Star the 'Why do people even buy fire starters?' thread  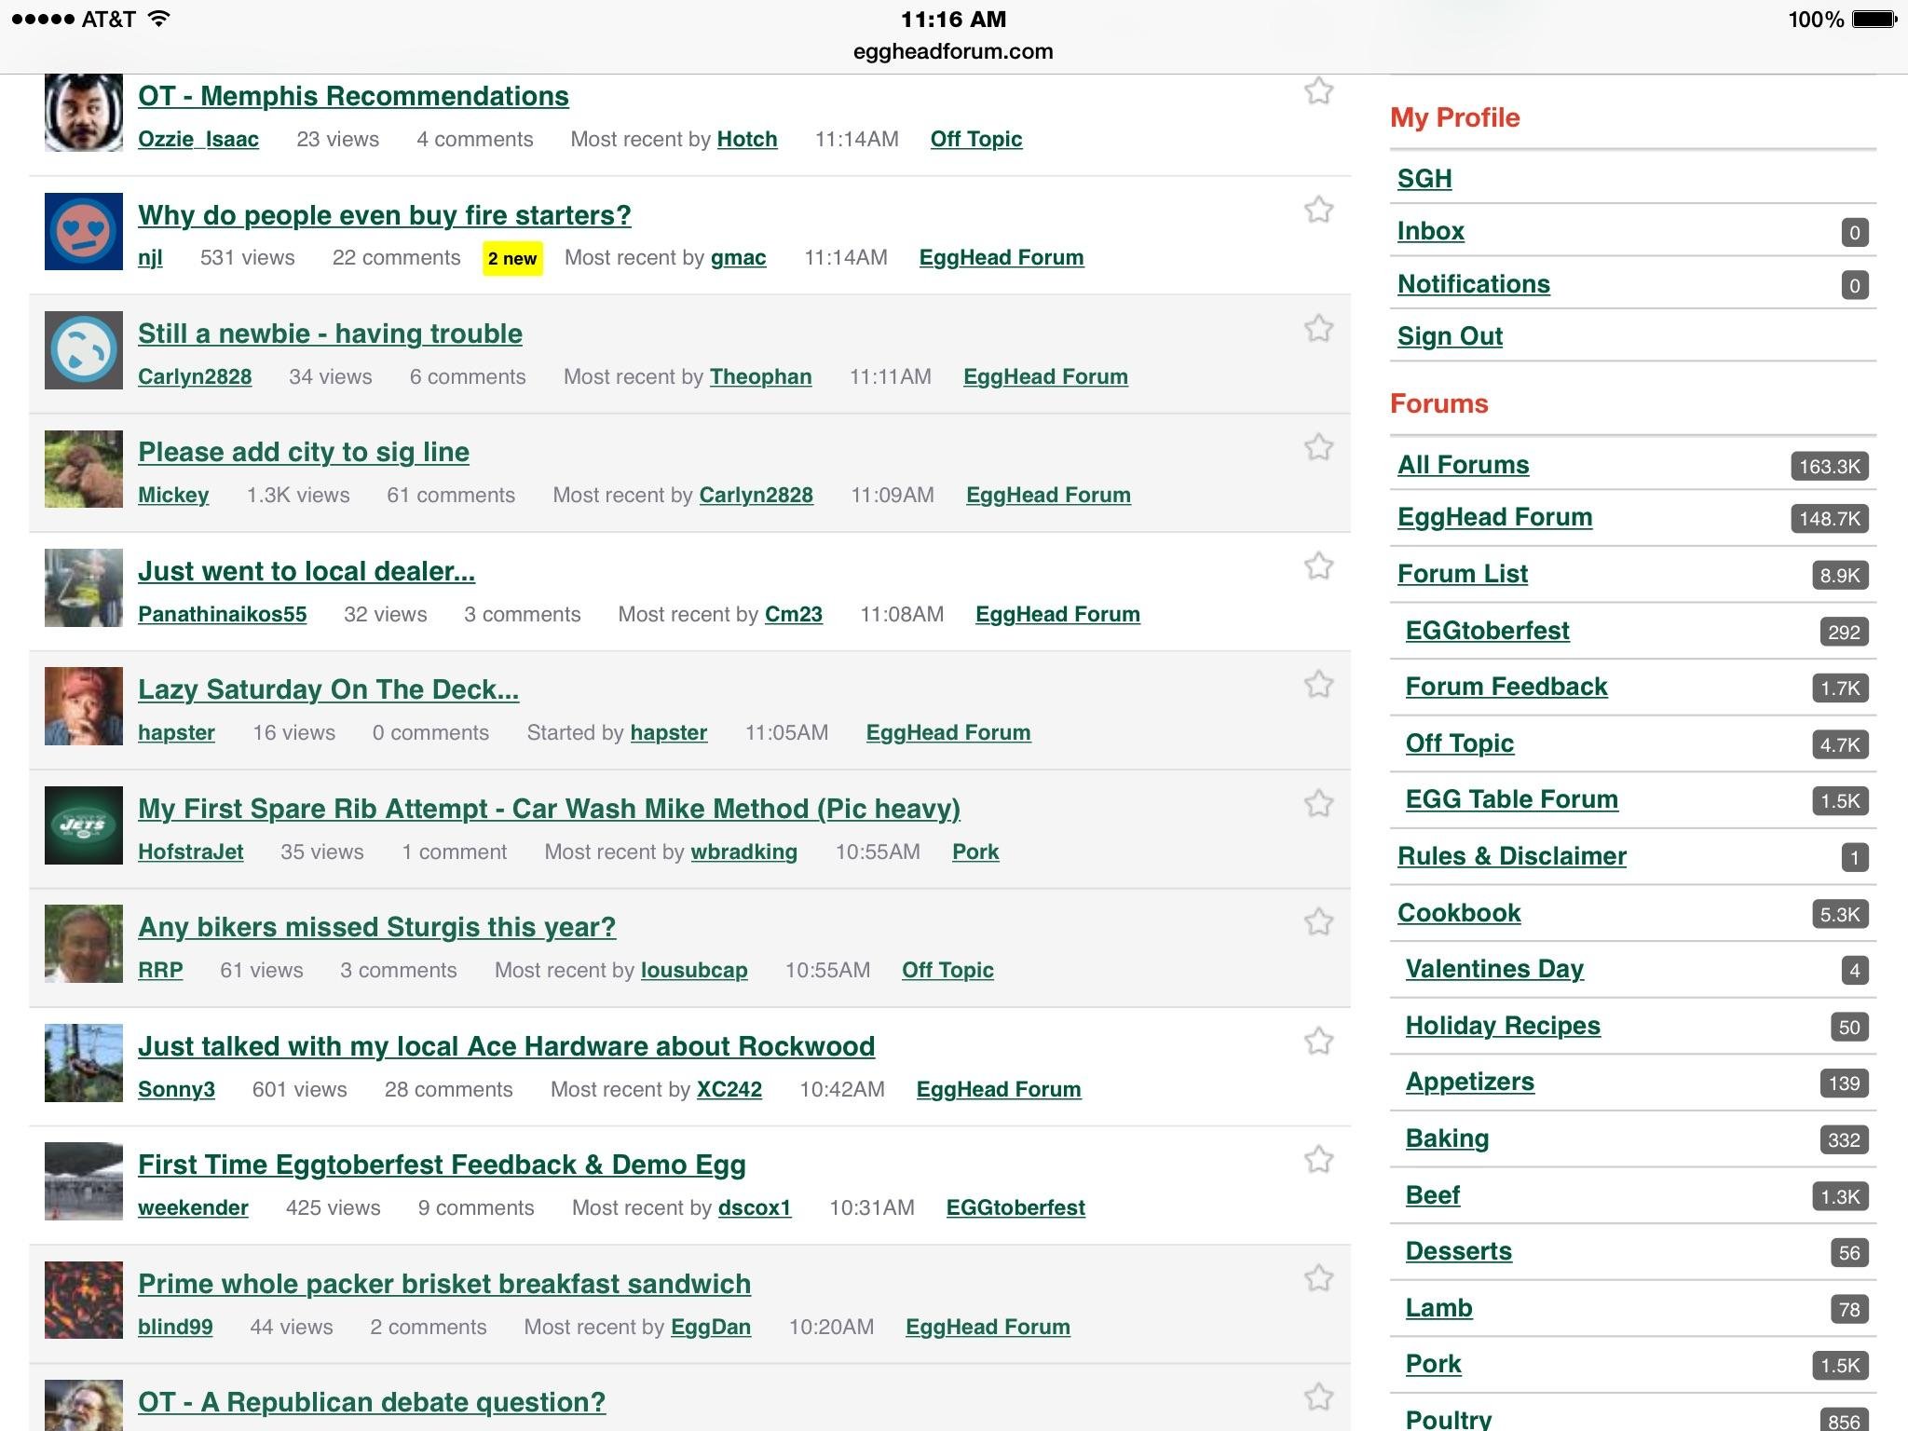pos(1318,210)
